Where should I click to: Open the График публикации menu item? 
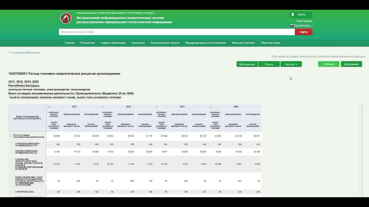coord(113,43)
